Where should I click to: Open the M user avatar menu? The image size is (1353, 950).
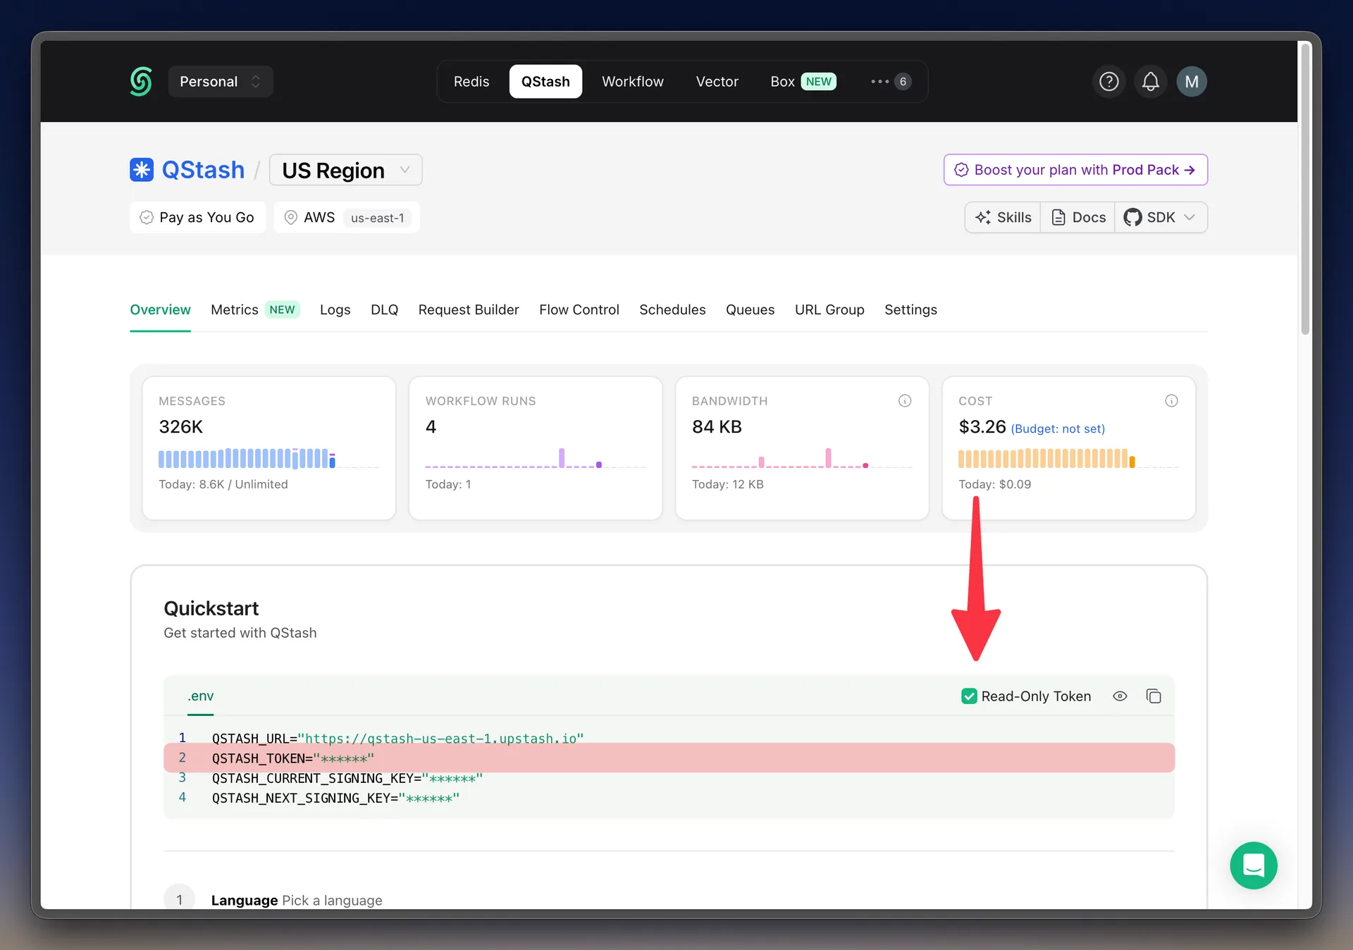[1192, 82]
